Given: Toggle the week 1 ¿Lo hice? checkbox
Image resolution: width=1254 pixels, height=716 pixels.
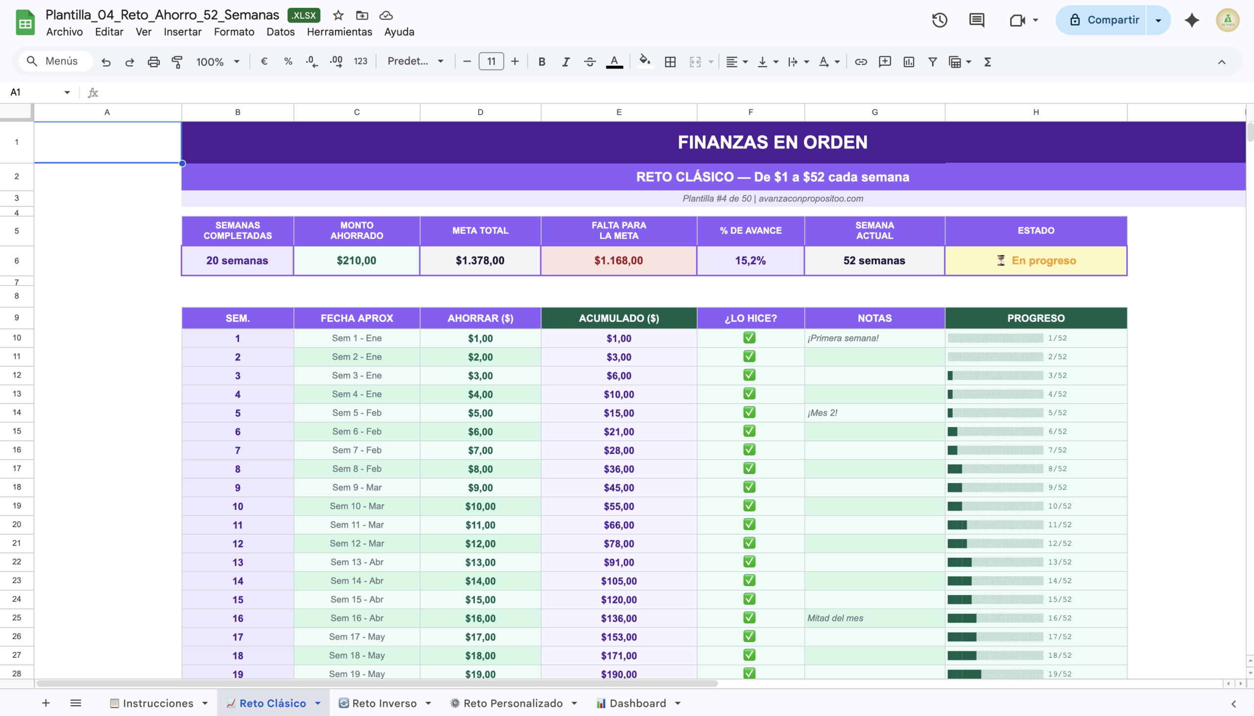Looking at the screenshot, I should tap(749, 338).
